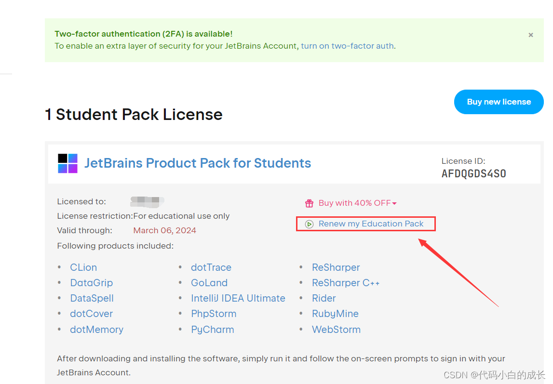Select the PyCharm product link
Viewport: 553px width, 384px height.
pyautogui.click(x=213, y=330)
